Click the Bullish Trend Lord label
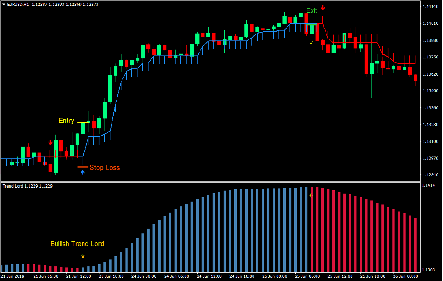The width and height of the screenshot is (443, 281). [77, 244]
